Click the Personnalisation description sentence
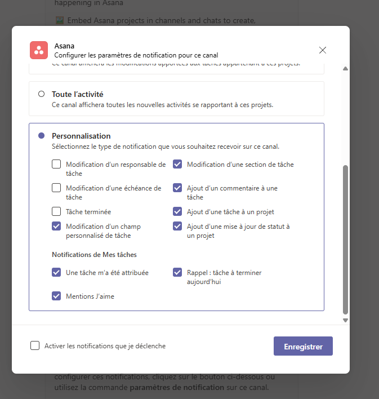Viewport: 379px width, 399px height. pos(166,147)
